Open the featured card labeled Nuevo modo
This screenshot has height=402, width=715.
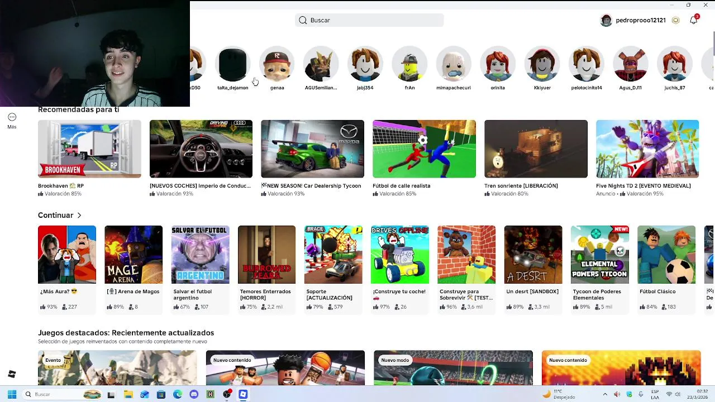pos(453,367)
